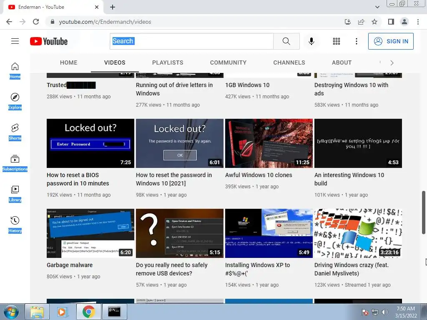This screenshot has width=427, height=320.
Task: Open Windows Media Player from the taskbar
Action: [x=63, y=312]
